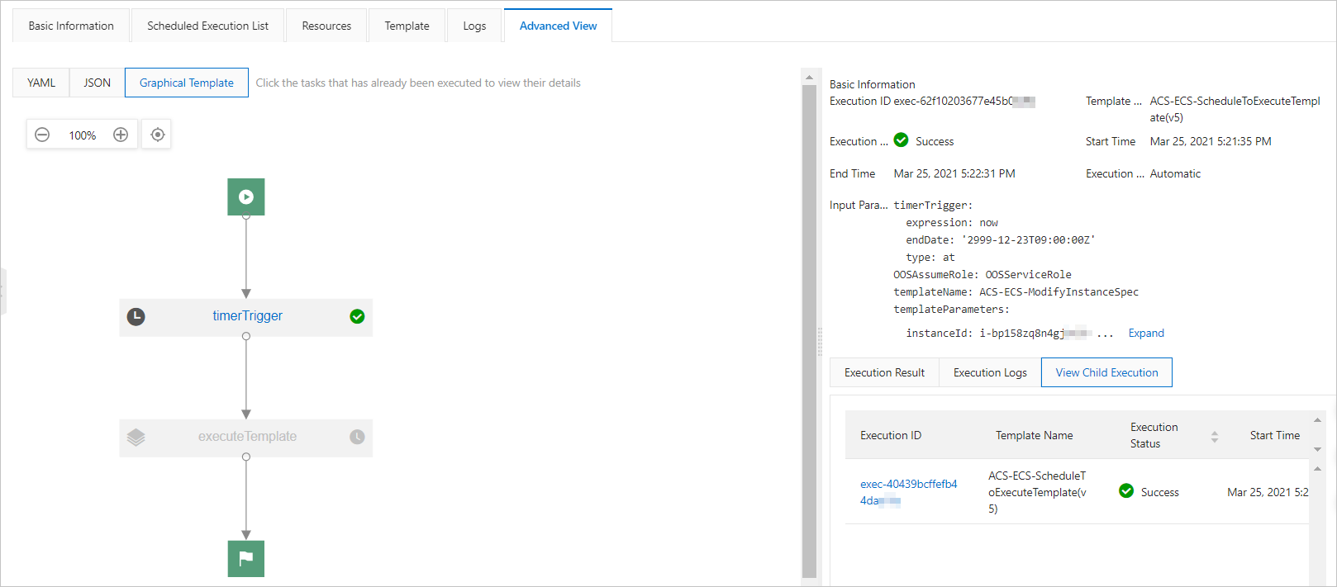This screenshot has width=1337, height=587.
Task: Switch to the Template tab
Action: point(407,26)
